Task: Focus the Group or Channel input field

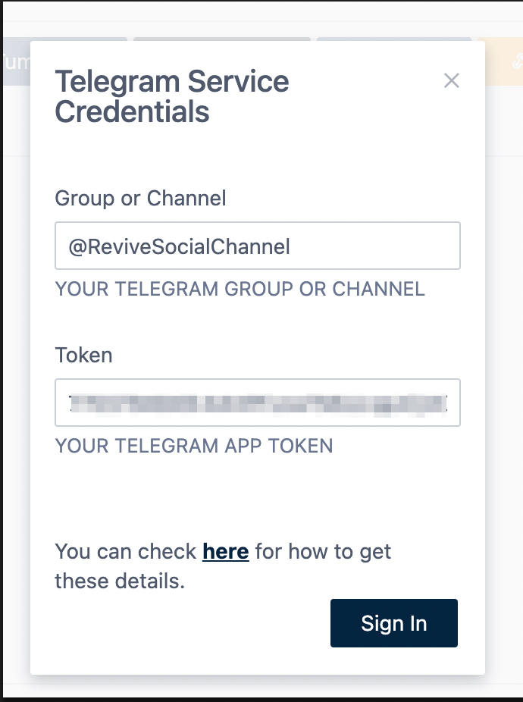Action: [x=258, y=246]
